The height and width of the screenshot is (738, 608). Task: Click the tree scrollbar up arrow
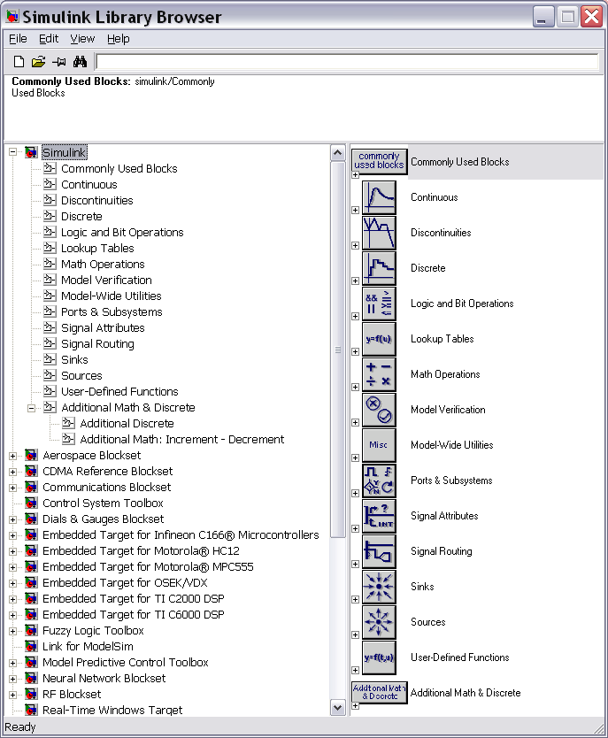(x=338, y=152)
